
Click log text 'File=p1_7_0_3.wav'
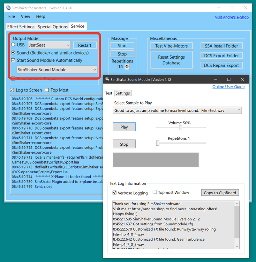point(128,244)
